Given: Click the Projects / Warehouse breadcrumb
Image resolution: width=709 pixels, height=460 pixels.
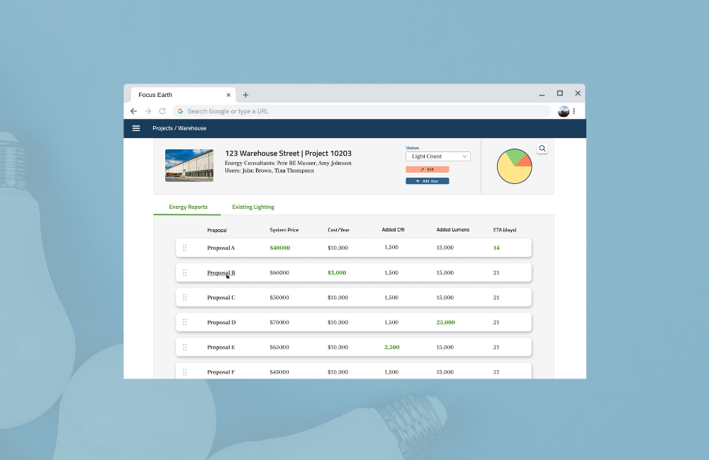Looking at the screenshot, I should click(x=179, y=128).
